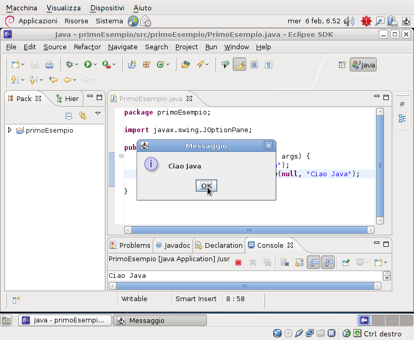
Task: Click the green Run button icon
Action: point(88,64)
